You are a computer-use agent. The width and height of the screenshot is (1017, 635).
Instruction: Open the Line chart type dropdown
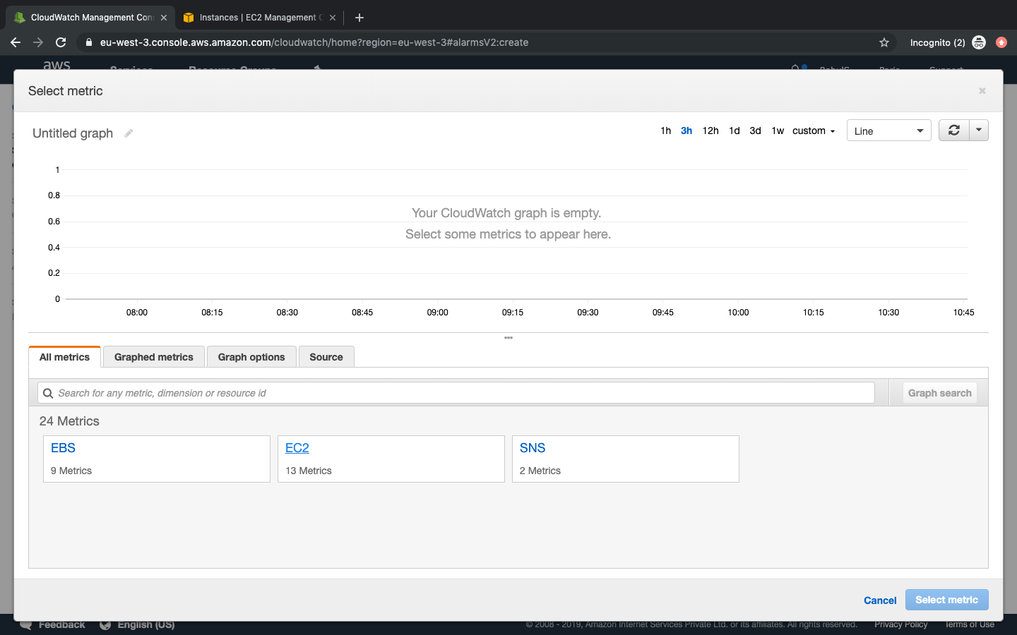pyautogui.click(x=888, y=130)
